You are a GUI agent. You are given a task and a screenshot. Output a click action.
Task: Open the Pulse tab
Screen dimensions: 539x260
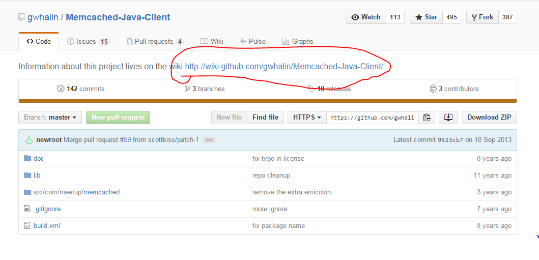pyautogui.click(x=252, y=42)
